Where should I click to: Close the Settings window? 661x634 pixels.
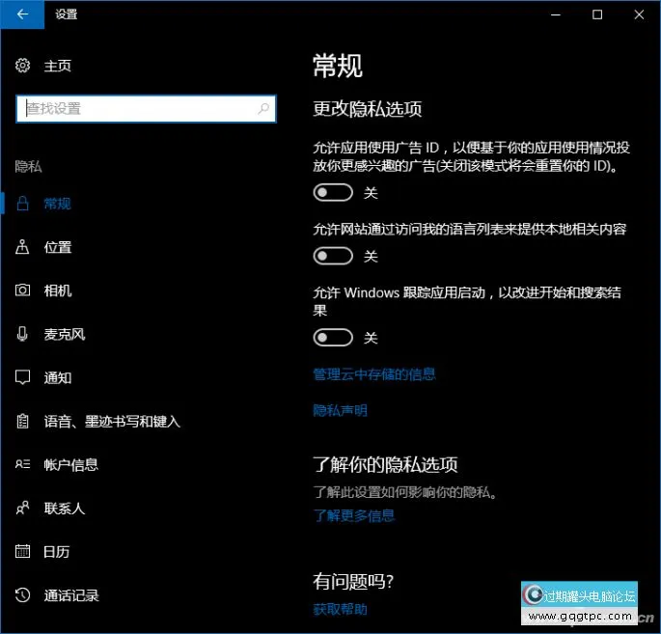[639, 14]
